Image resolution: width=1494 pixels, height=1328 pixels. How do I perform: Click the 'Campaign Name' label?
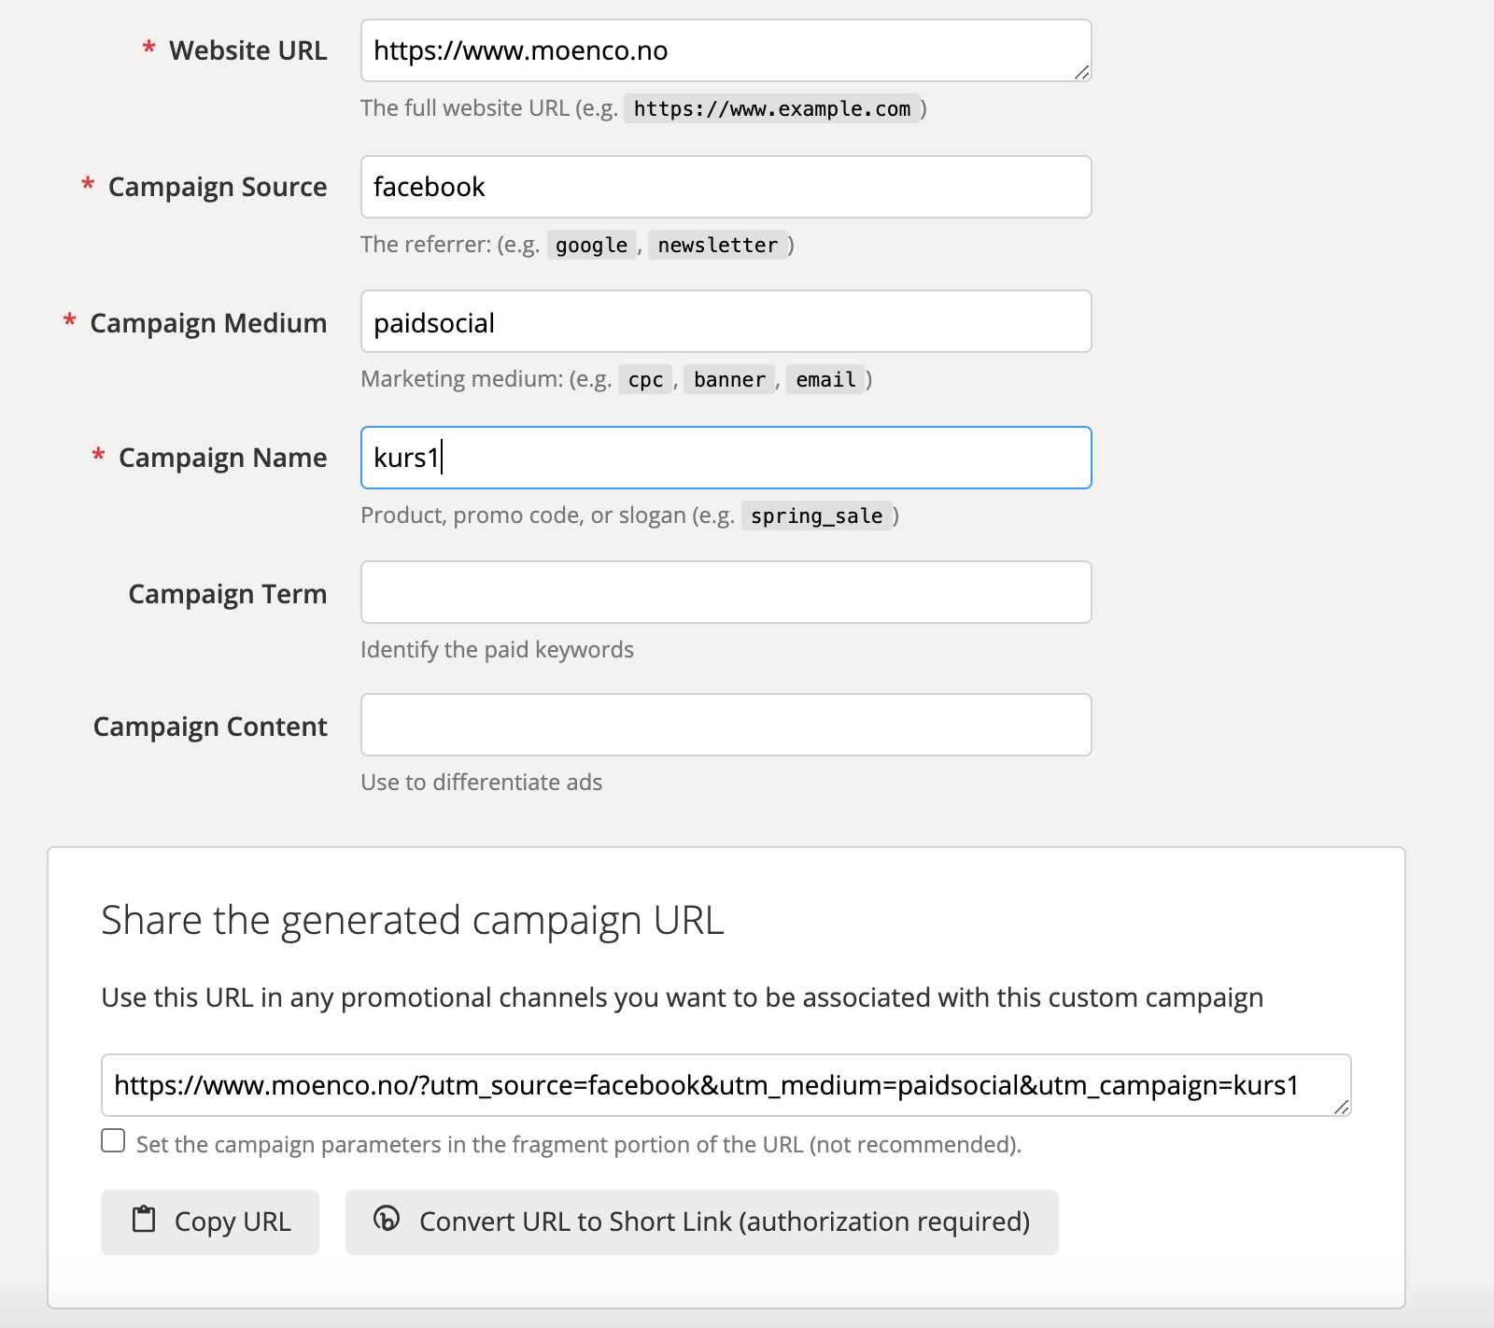(x=223, y=458)
